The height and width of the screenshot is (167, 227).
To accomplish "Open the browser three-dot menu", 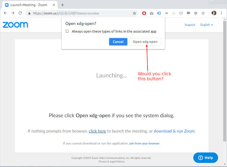I will pyautogui.click(x=221, y=13).
